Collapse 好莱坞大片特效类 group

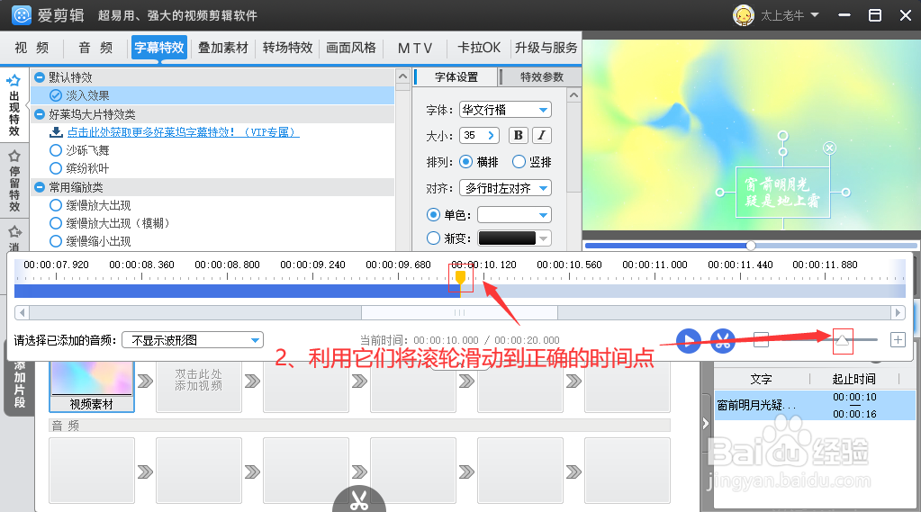tap(40, 114)
